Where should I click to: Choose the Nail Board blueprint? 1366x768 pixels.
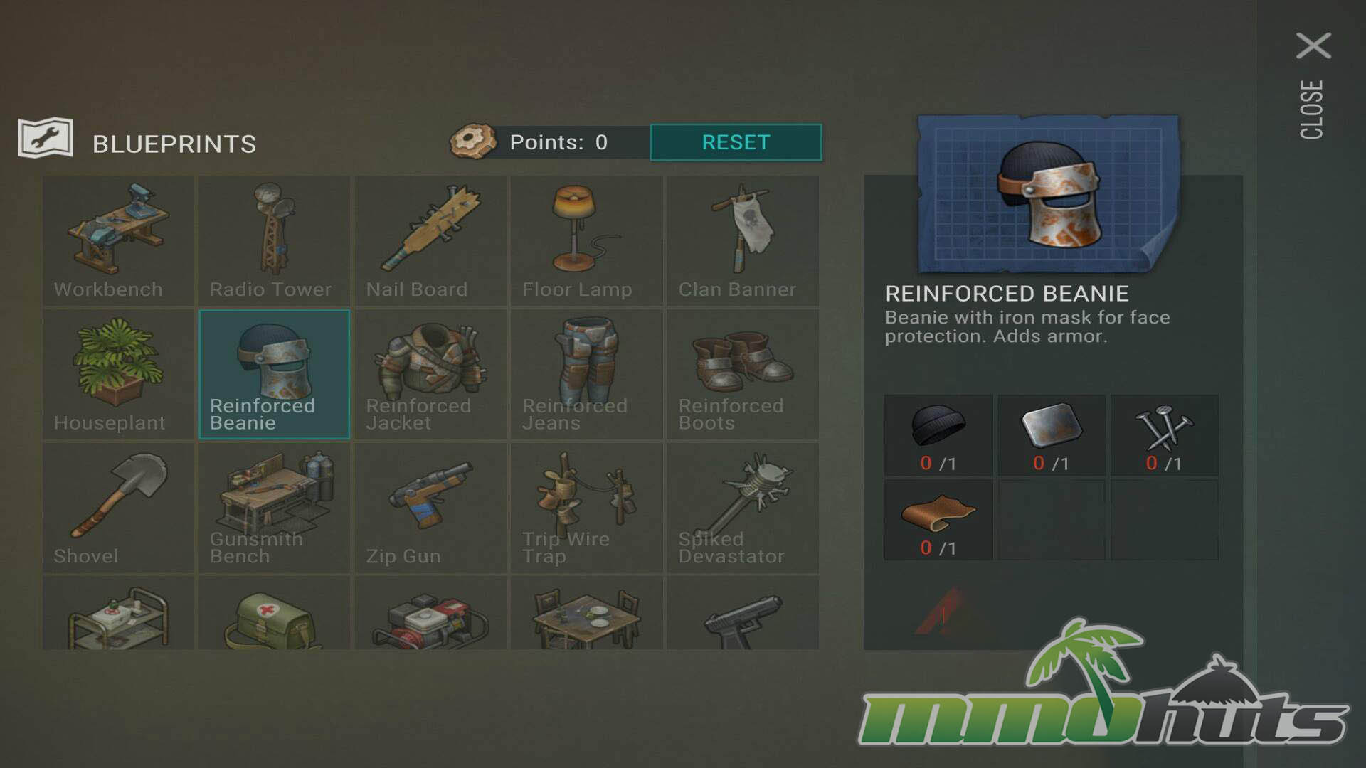click(430, 241)
